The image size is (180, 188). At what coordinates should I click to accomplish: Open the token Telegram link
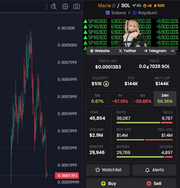pyautogui.click(x=155, y=51)
